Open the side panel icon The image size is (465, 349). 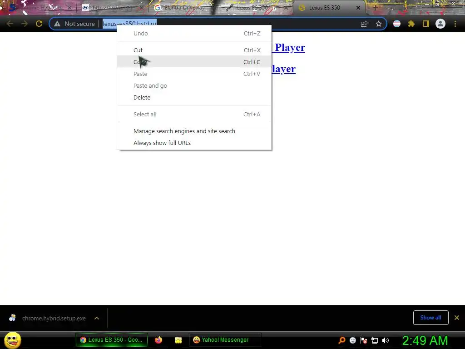pyautogui.click(x=426, y=24)
